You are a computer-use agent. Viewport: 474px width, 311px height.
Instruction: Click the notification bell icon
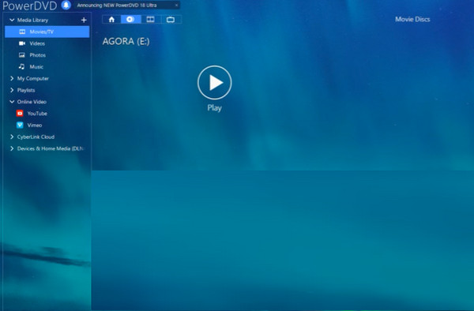[x=66, y=6]
